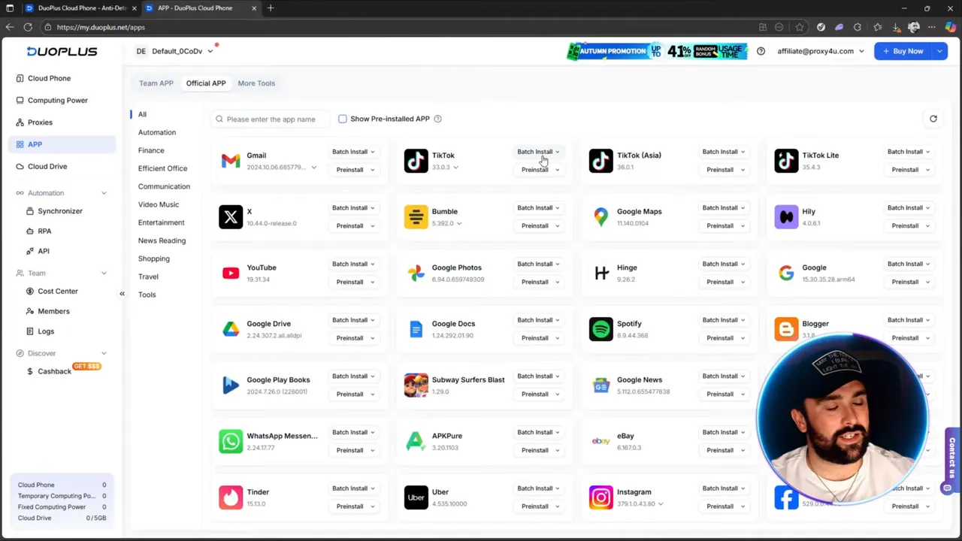The width and height of the screenshot is (962, 541).
Task: Click the Tinder app icon
Action: (x=231, y=497)
